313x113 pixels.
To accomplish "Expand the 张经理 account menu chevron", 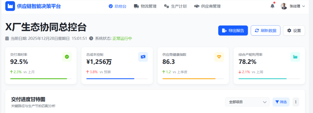I will [x=304, y=6].
